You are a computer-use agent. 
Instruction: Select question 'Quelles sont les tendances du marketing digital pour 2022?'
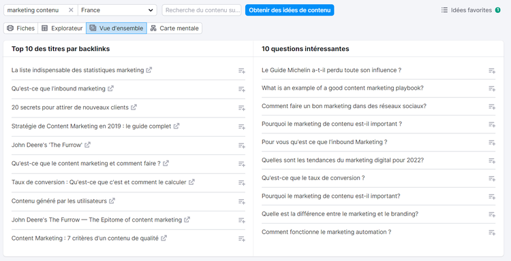click(x=343, y=160)
